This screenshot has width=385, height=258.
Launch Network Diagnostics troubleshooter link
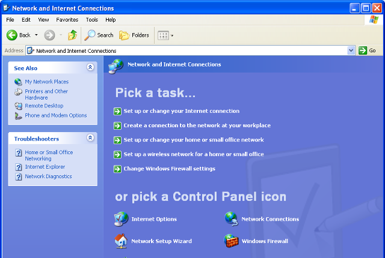point(48,176)
